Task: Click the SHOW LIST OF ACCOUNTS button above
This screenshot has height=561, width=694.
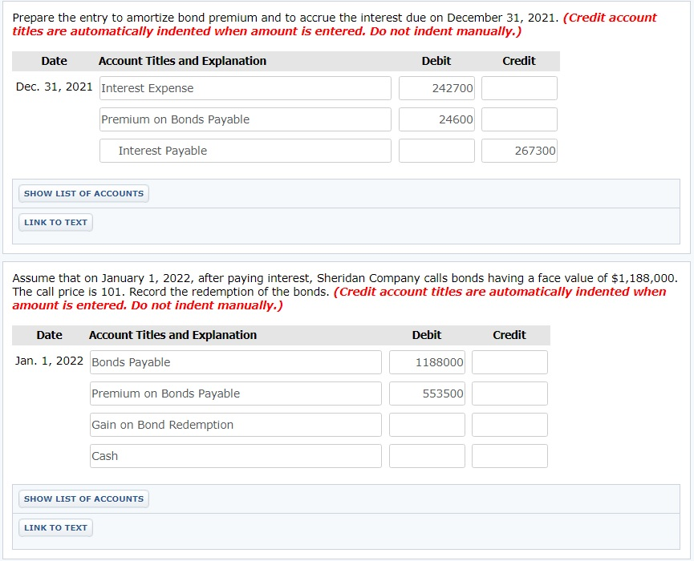Action: (x=83, y=193)
